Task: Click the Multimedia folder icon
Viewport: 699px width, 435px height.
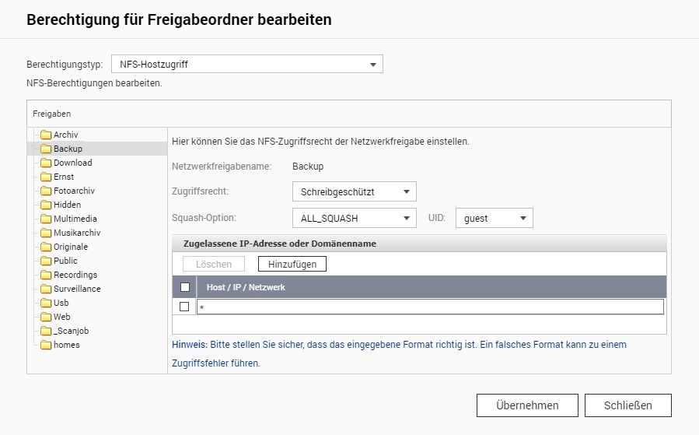Action: coord(46,219)
